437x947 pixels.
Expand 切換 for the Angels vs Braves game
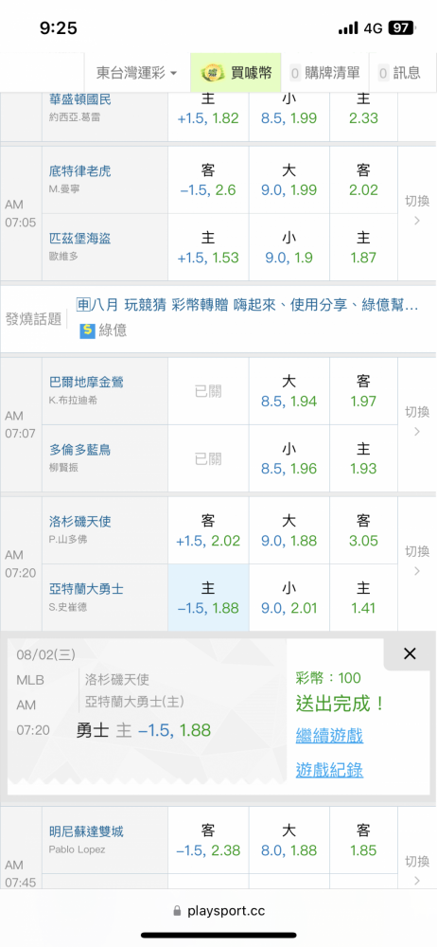pos(416,561)
